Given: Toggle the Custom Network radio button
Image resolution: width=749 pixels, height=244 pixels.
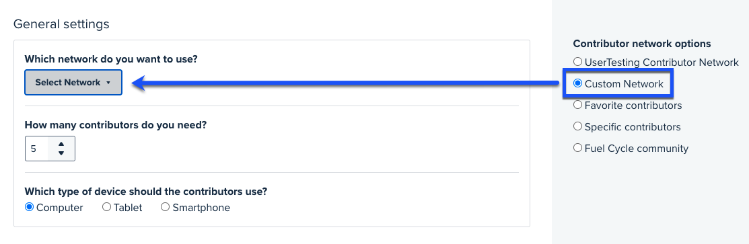Looking at the screenshot, I should tap(577, 83).
